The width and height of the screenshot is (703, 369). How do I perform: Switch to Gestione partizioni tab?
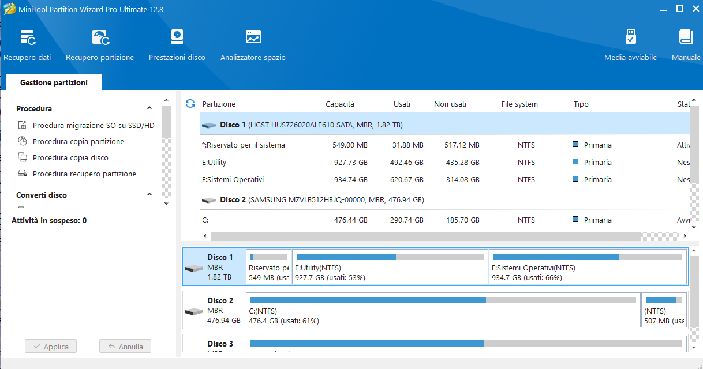[x=54, y=82]
